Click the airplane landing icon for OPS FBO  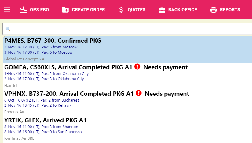[24, 10]
